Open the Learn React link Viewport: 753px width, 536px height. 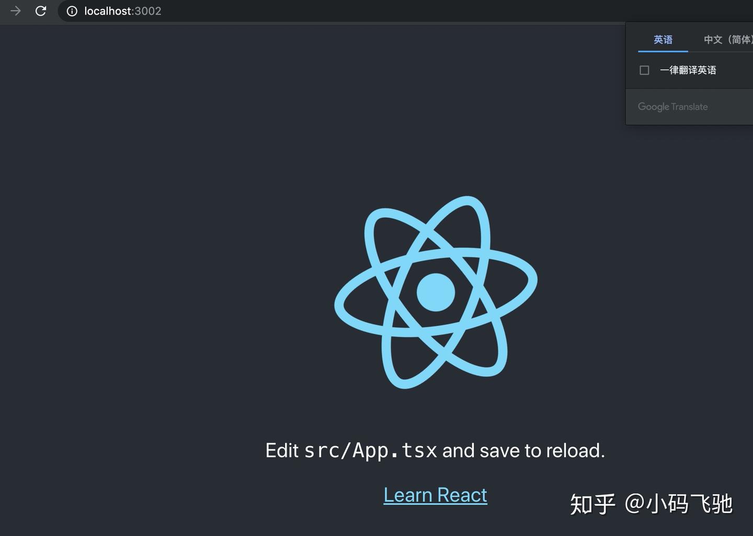tap(435, 494)
